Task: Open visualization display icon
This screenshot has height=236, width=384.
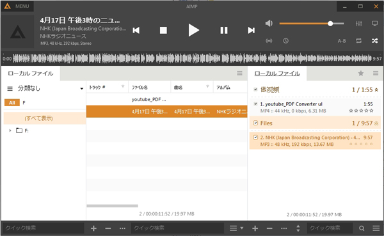Action: 374,24
